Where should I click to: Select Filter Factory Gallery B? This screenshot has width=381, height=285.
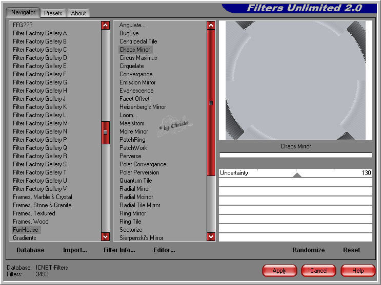(40, 41)
